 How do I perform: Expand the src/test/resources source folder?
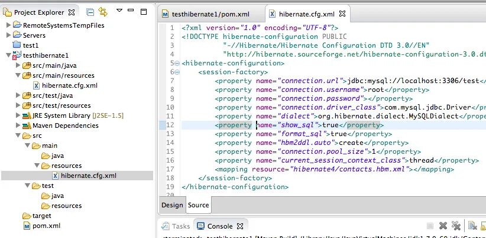click(x=18, y=105)
